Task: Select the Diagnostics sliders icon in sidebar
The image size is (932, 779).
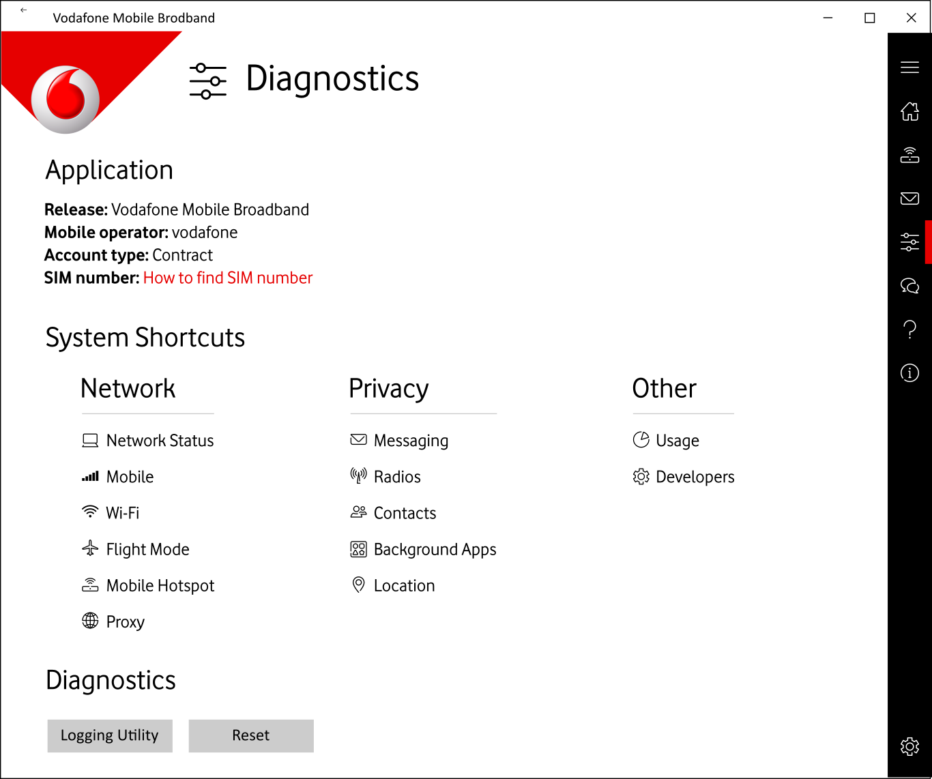Action: (x=909, y=242)
